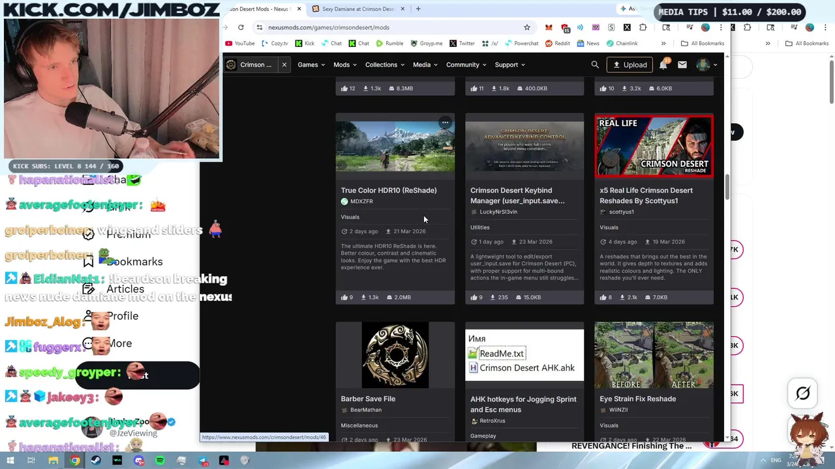Expand the Community menu
This screenshot has height=469, width=835.
pos(466,64)
